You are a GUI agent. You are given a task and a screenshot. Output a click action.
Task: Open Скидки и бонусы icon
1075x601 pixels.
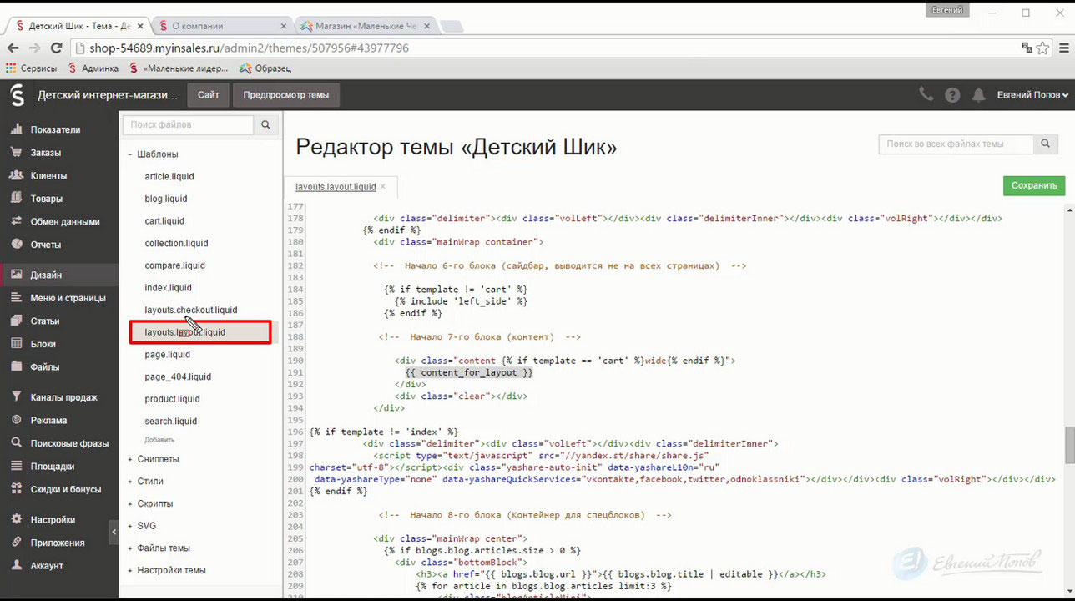[x=15, y=489]
